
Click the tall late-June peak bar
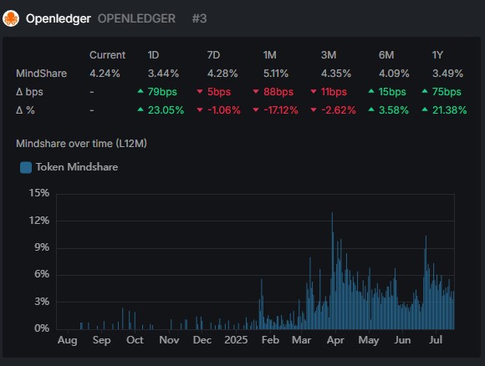click(426, 282)
